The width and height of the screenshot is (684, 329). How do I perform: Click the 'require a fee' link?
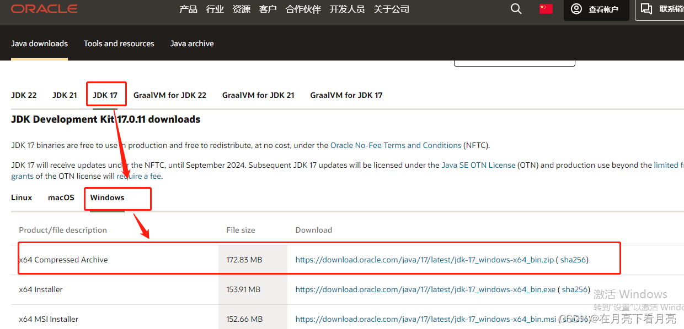point(139,176)
